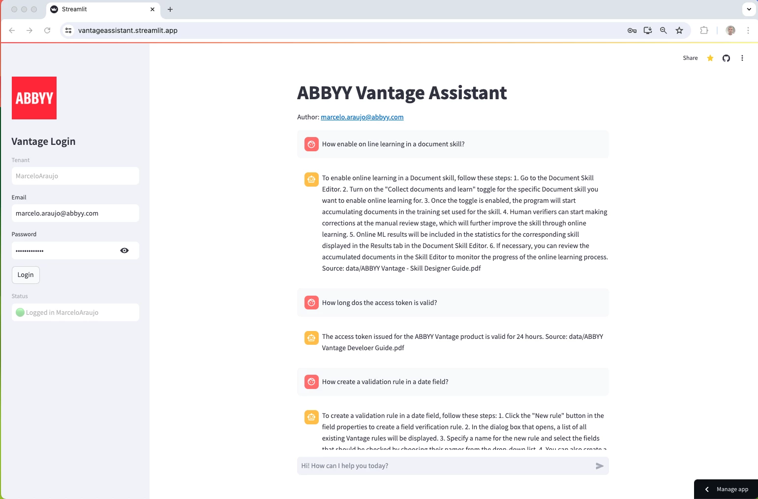Bookmark this page with the star icon
The image size is (758, 499).
point(679,30)
